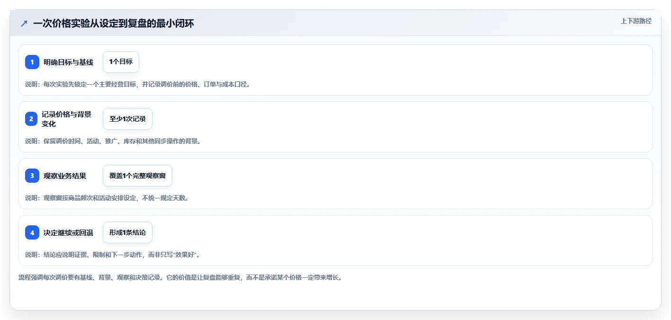Click the step 1 number badge
This screenshot has height=320, width=671.
tap(32, 62)
